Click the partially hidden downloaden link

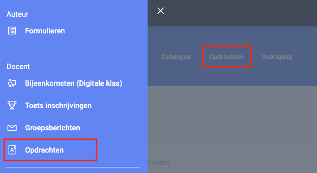159,162
